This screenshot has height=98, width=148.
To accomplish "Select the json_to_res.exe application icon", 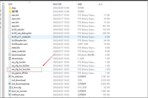I will pos(10,91).
